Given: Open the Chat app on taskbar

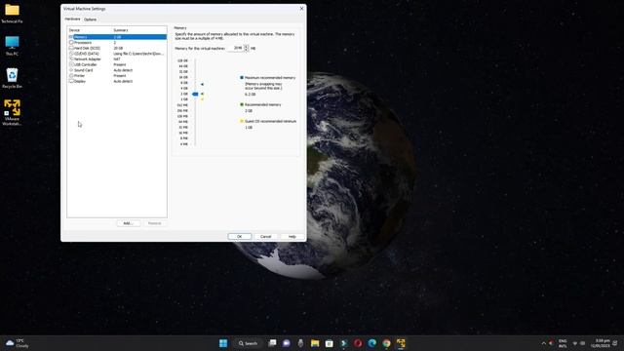Looking at the screenshot, I should pyautogui.click(x=287, y=343).
